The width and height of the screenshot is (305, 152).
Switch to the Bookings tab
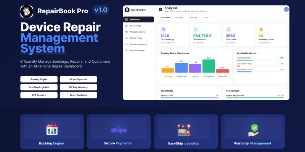click(179, 17)
